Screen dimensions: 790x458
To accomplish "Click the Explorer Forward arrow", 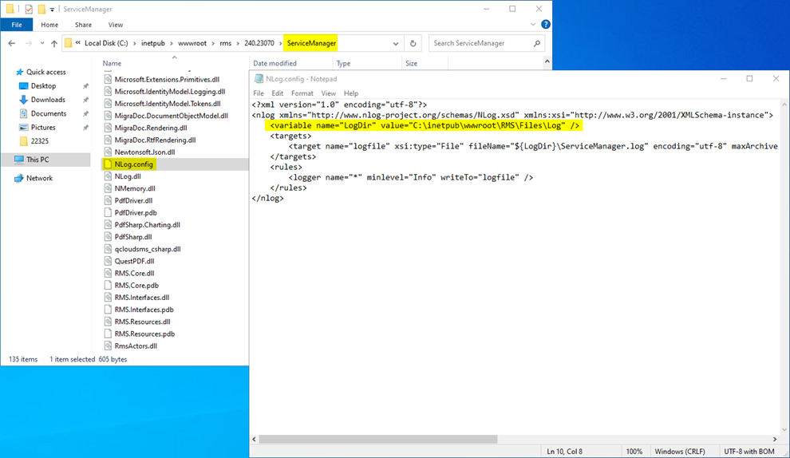I will 29,43.
